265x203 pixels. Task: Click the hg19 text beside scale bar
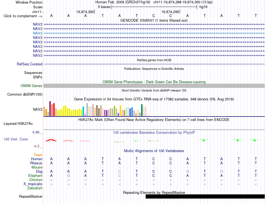click(x=203, y=7)
